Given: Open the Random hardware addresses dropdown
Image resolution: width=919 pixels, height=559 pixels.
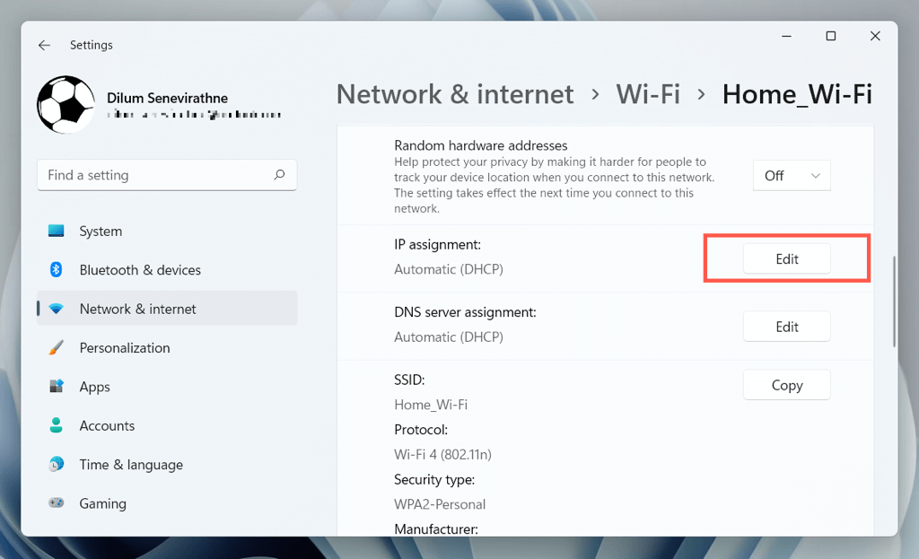Looking at the screenshot, I should tap(792, 176).
